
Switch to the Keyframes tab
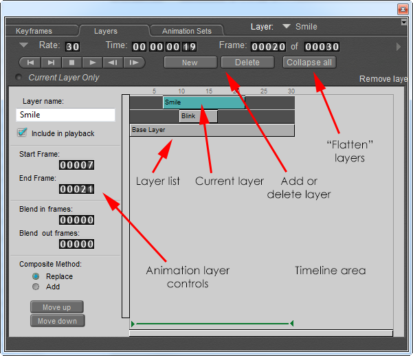(34, 31)
